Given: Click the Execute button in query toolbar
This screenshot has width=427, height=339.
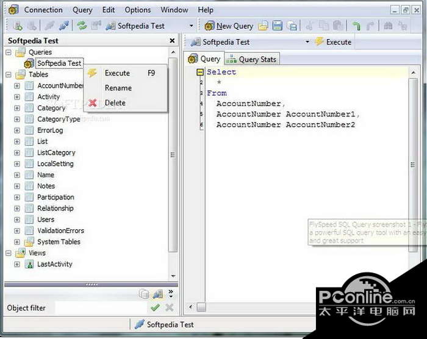Looking at the screenshot, I should 333,42.
